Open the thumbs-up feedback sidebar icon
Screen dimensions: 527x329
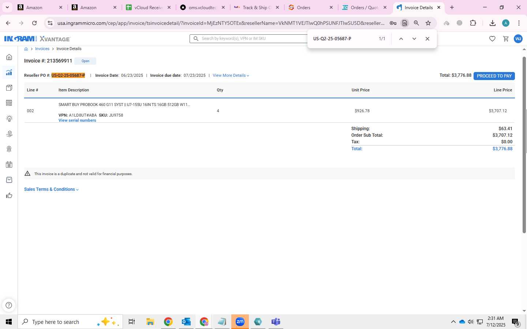click(9, 195)
